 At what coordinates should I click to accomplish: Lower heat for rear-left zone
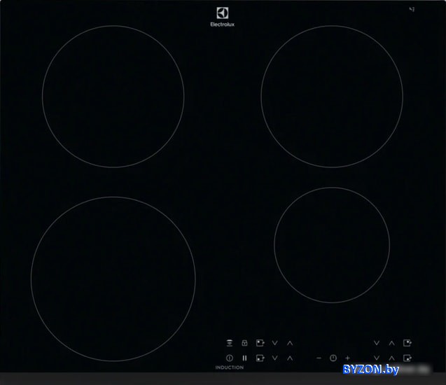274,343
